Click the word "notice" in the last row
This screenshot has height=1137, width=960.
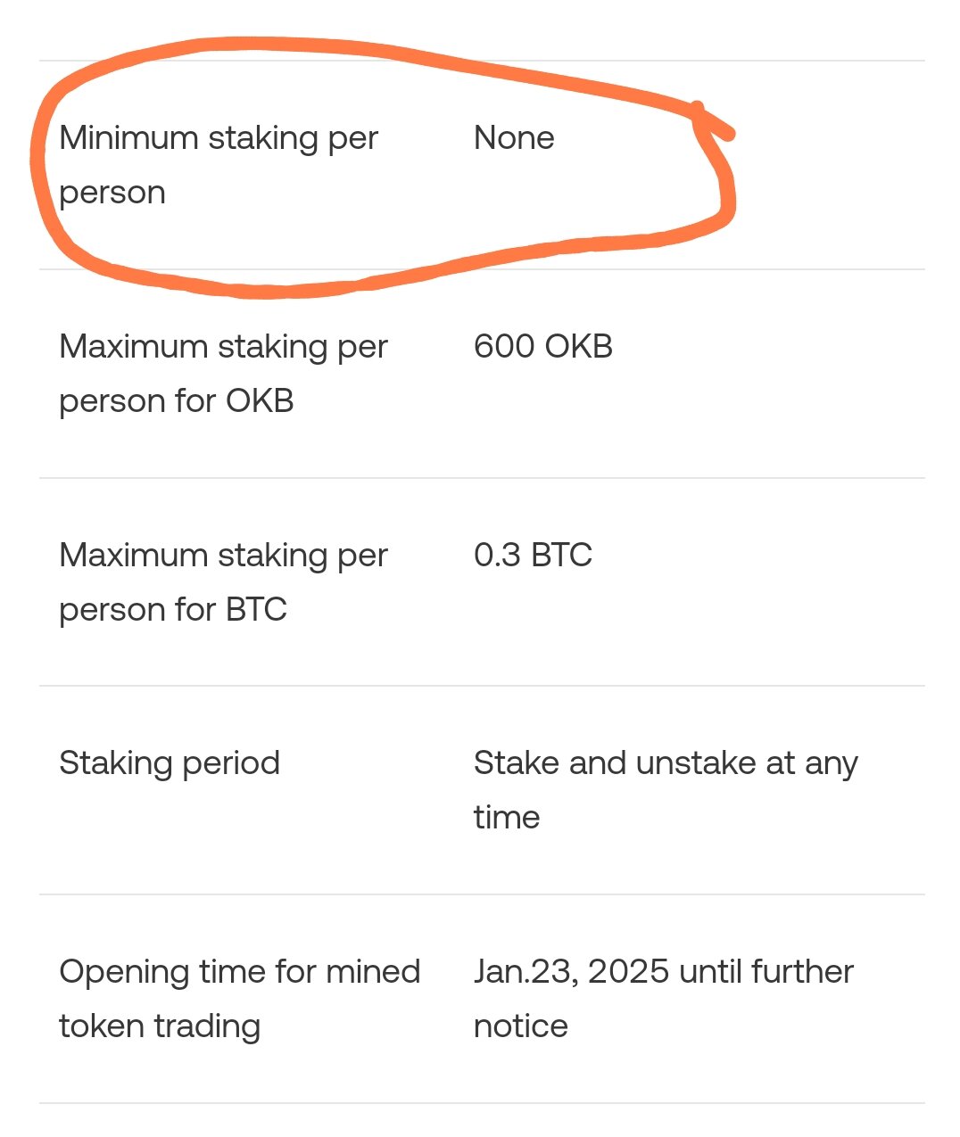(x=520, y=1026)
